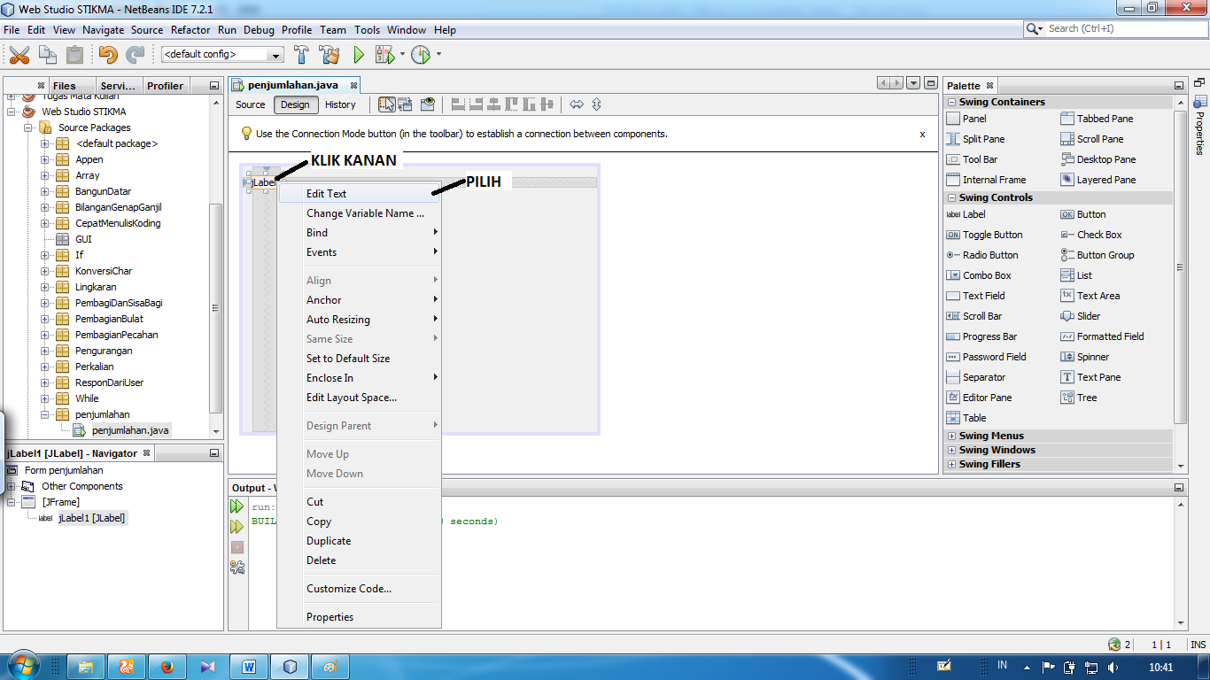Dismiss the Connection Mode hint message

922,134
